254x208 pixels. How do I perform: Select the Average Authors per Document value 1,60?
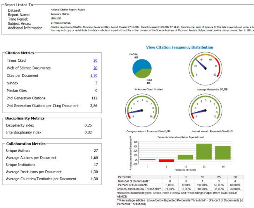[94, 158]
